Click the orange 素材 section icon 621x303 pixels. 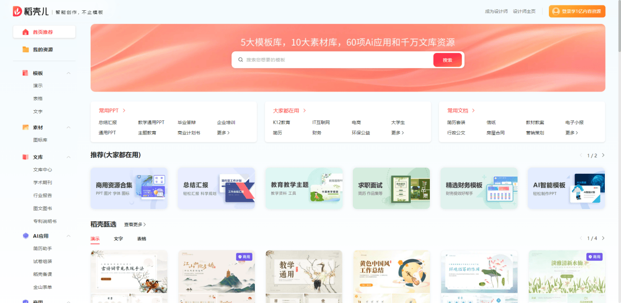point(25,127)
